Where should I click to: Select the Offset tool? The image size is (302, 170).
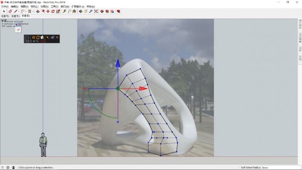43,12
